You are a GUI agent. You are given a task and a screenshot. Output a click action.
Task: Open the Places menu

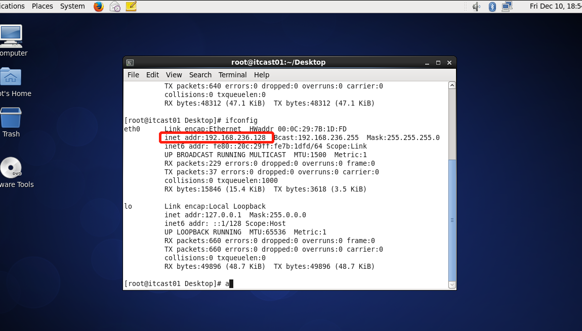(42, 6)
